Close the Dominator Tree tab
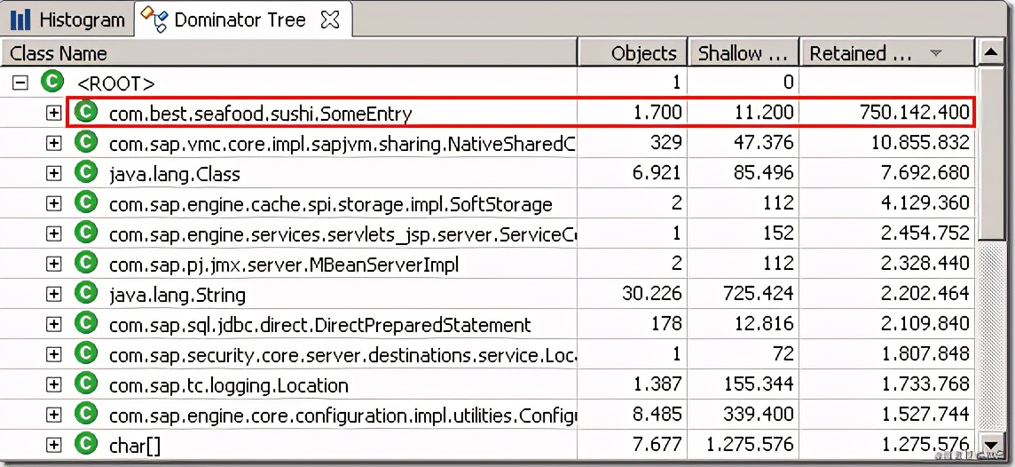This screenshot has width=1015, height=467. tap(330, 20)
